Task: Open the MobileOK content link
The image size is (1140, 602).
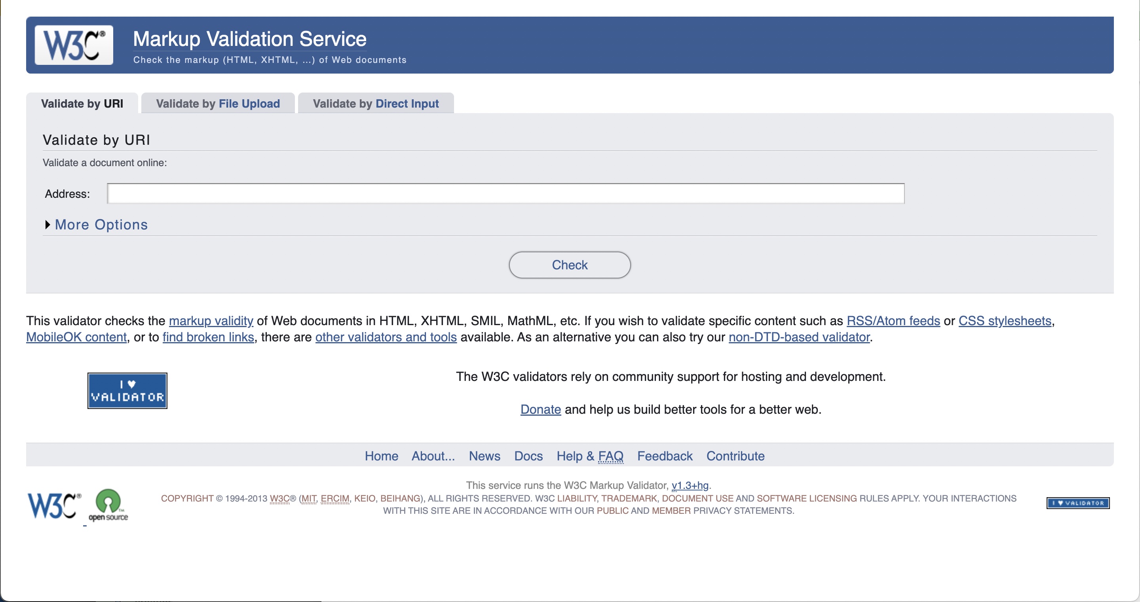Action: pyautogui.click(x=76, y=337)
